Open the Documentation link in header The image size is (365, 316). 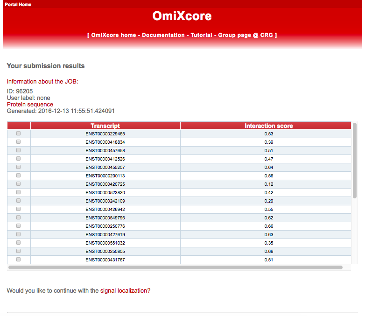point(163,35)
